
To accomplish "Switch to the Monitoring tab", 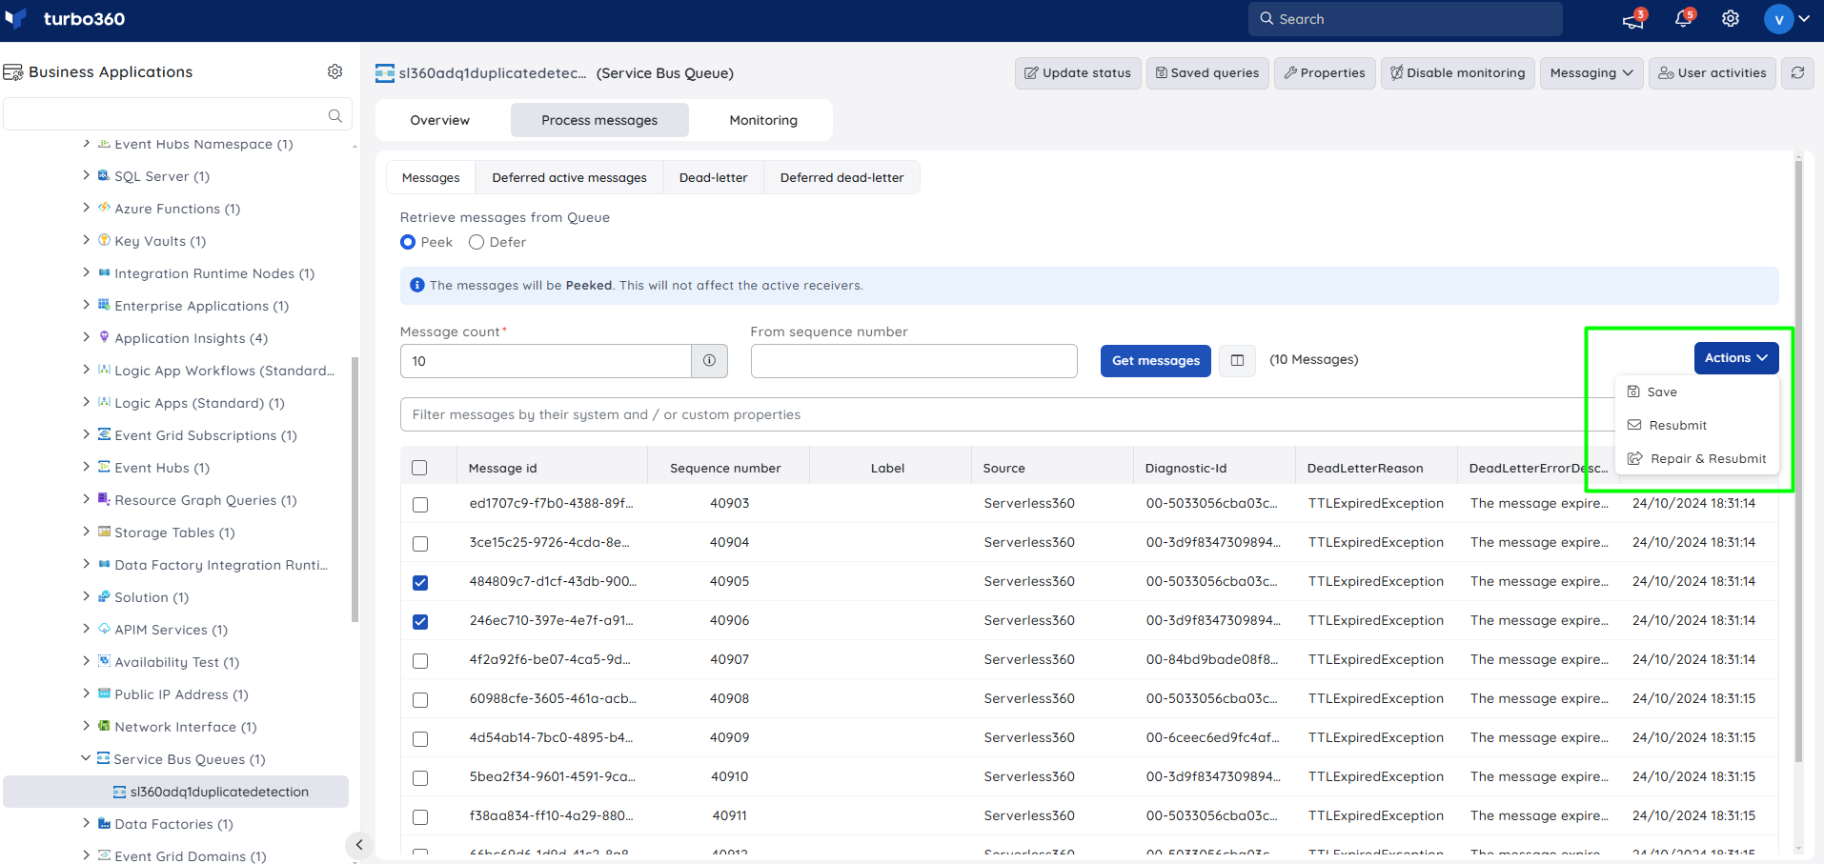I will (x=763, y=120).
